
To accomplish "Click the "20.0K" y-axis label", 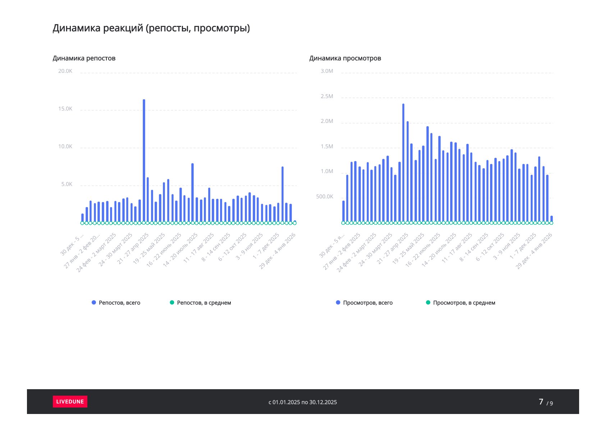I will (65, 71).
